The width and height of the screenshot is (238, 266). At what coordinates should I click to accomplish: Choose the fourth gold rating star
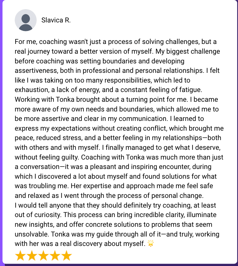tap(55, 256)
